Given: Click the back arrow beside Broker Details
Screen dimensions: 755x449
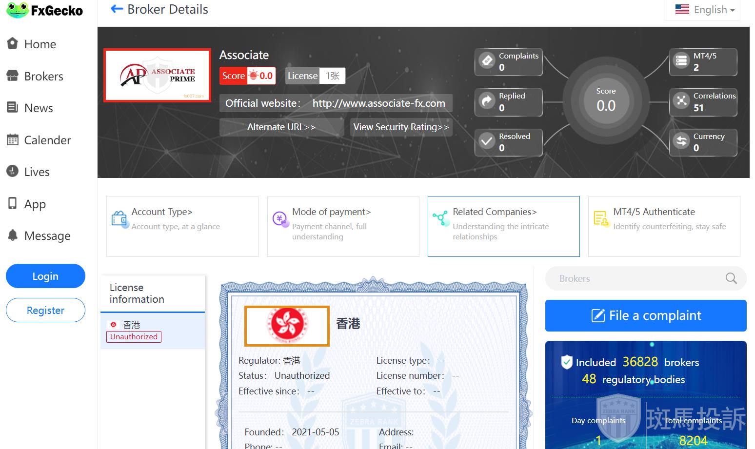Looking at the screenshot, I should pyautogui.click(x=116, y=9).
